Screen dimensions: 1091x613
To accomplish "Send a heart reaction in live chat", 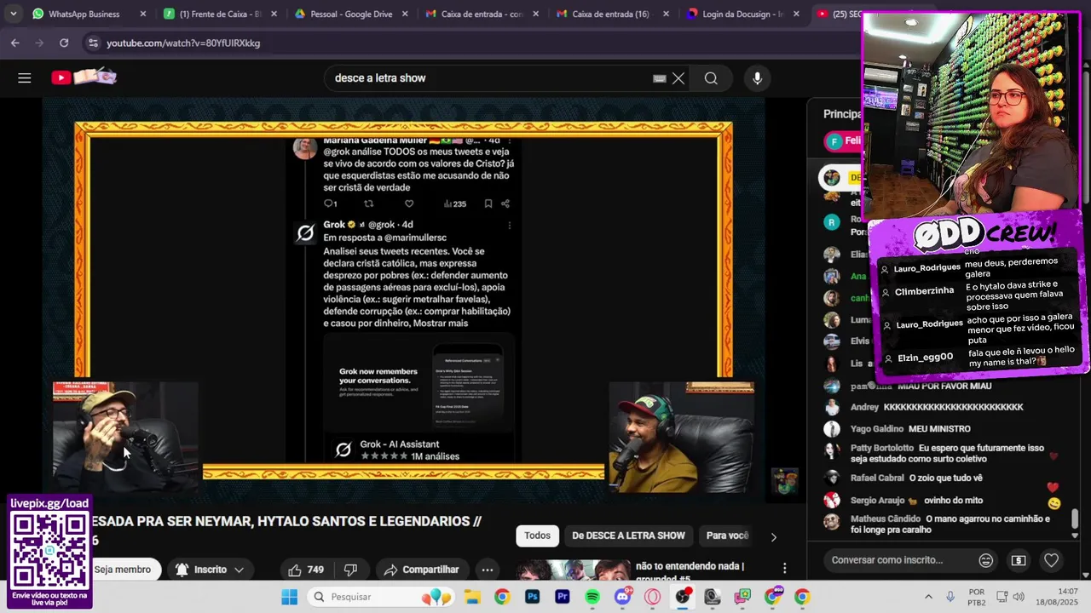I will (x=1051, y=560).
